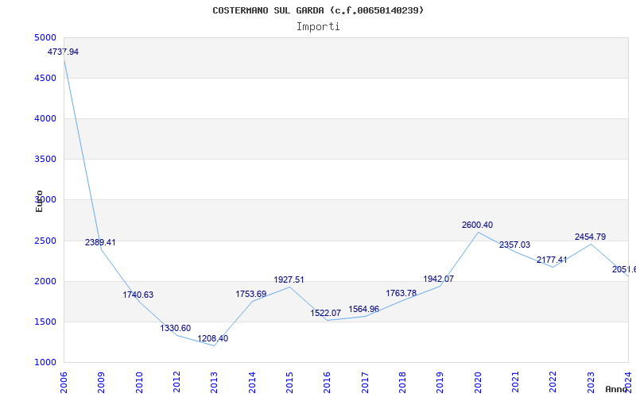Click the year 2013 axis label
The width and height of the screenshot is (636, 397).
coord(214,383)
